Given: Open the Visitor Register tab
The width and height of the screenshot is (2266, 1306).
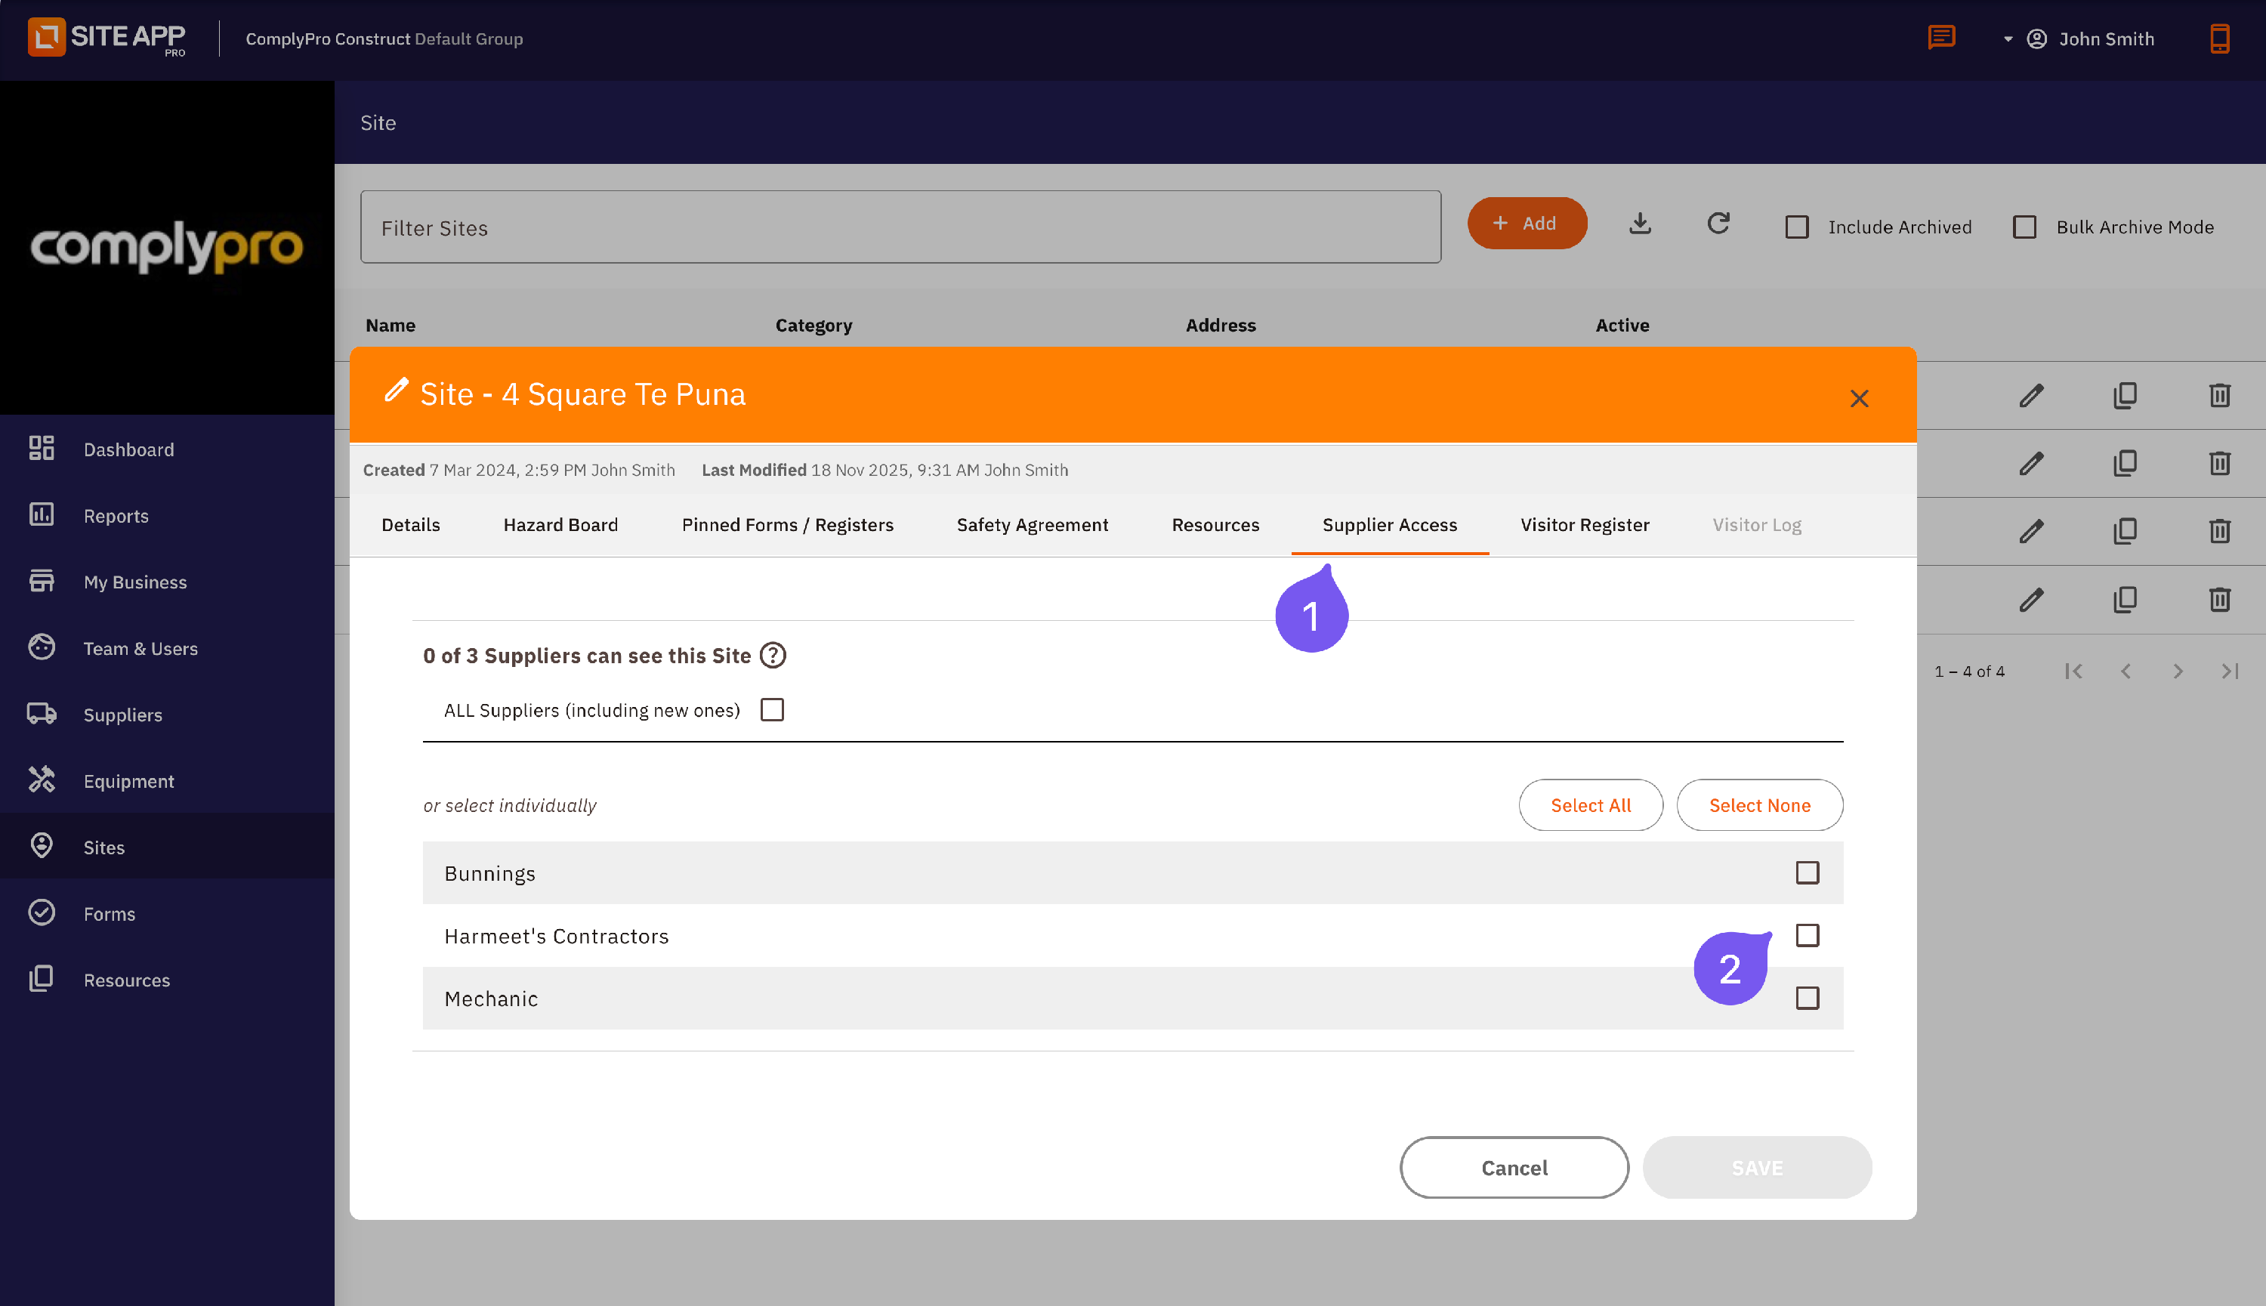Looking at the screenshot, I should click(1584, 525).
